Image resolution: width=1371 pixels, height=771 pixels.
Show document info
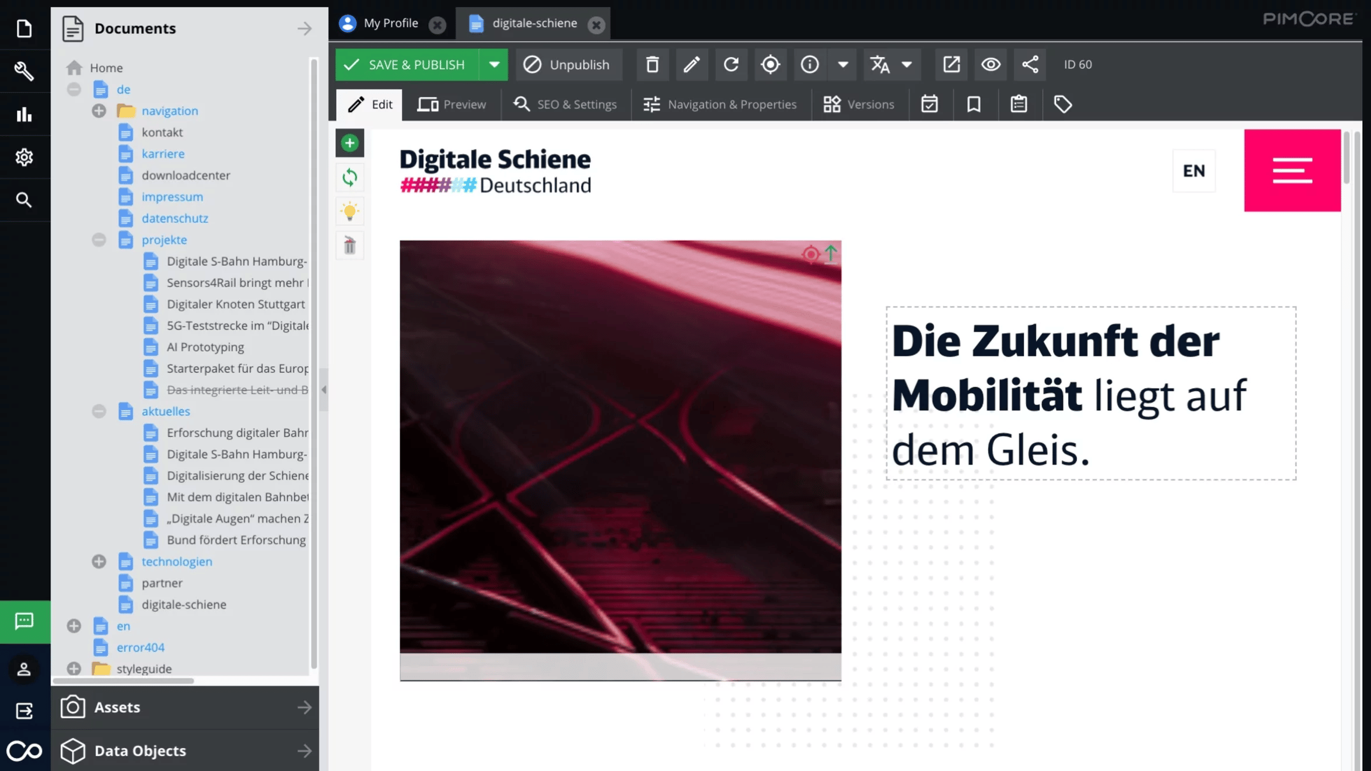(x=809, y=65)
